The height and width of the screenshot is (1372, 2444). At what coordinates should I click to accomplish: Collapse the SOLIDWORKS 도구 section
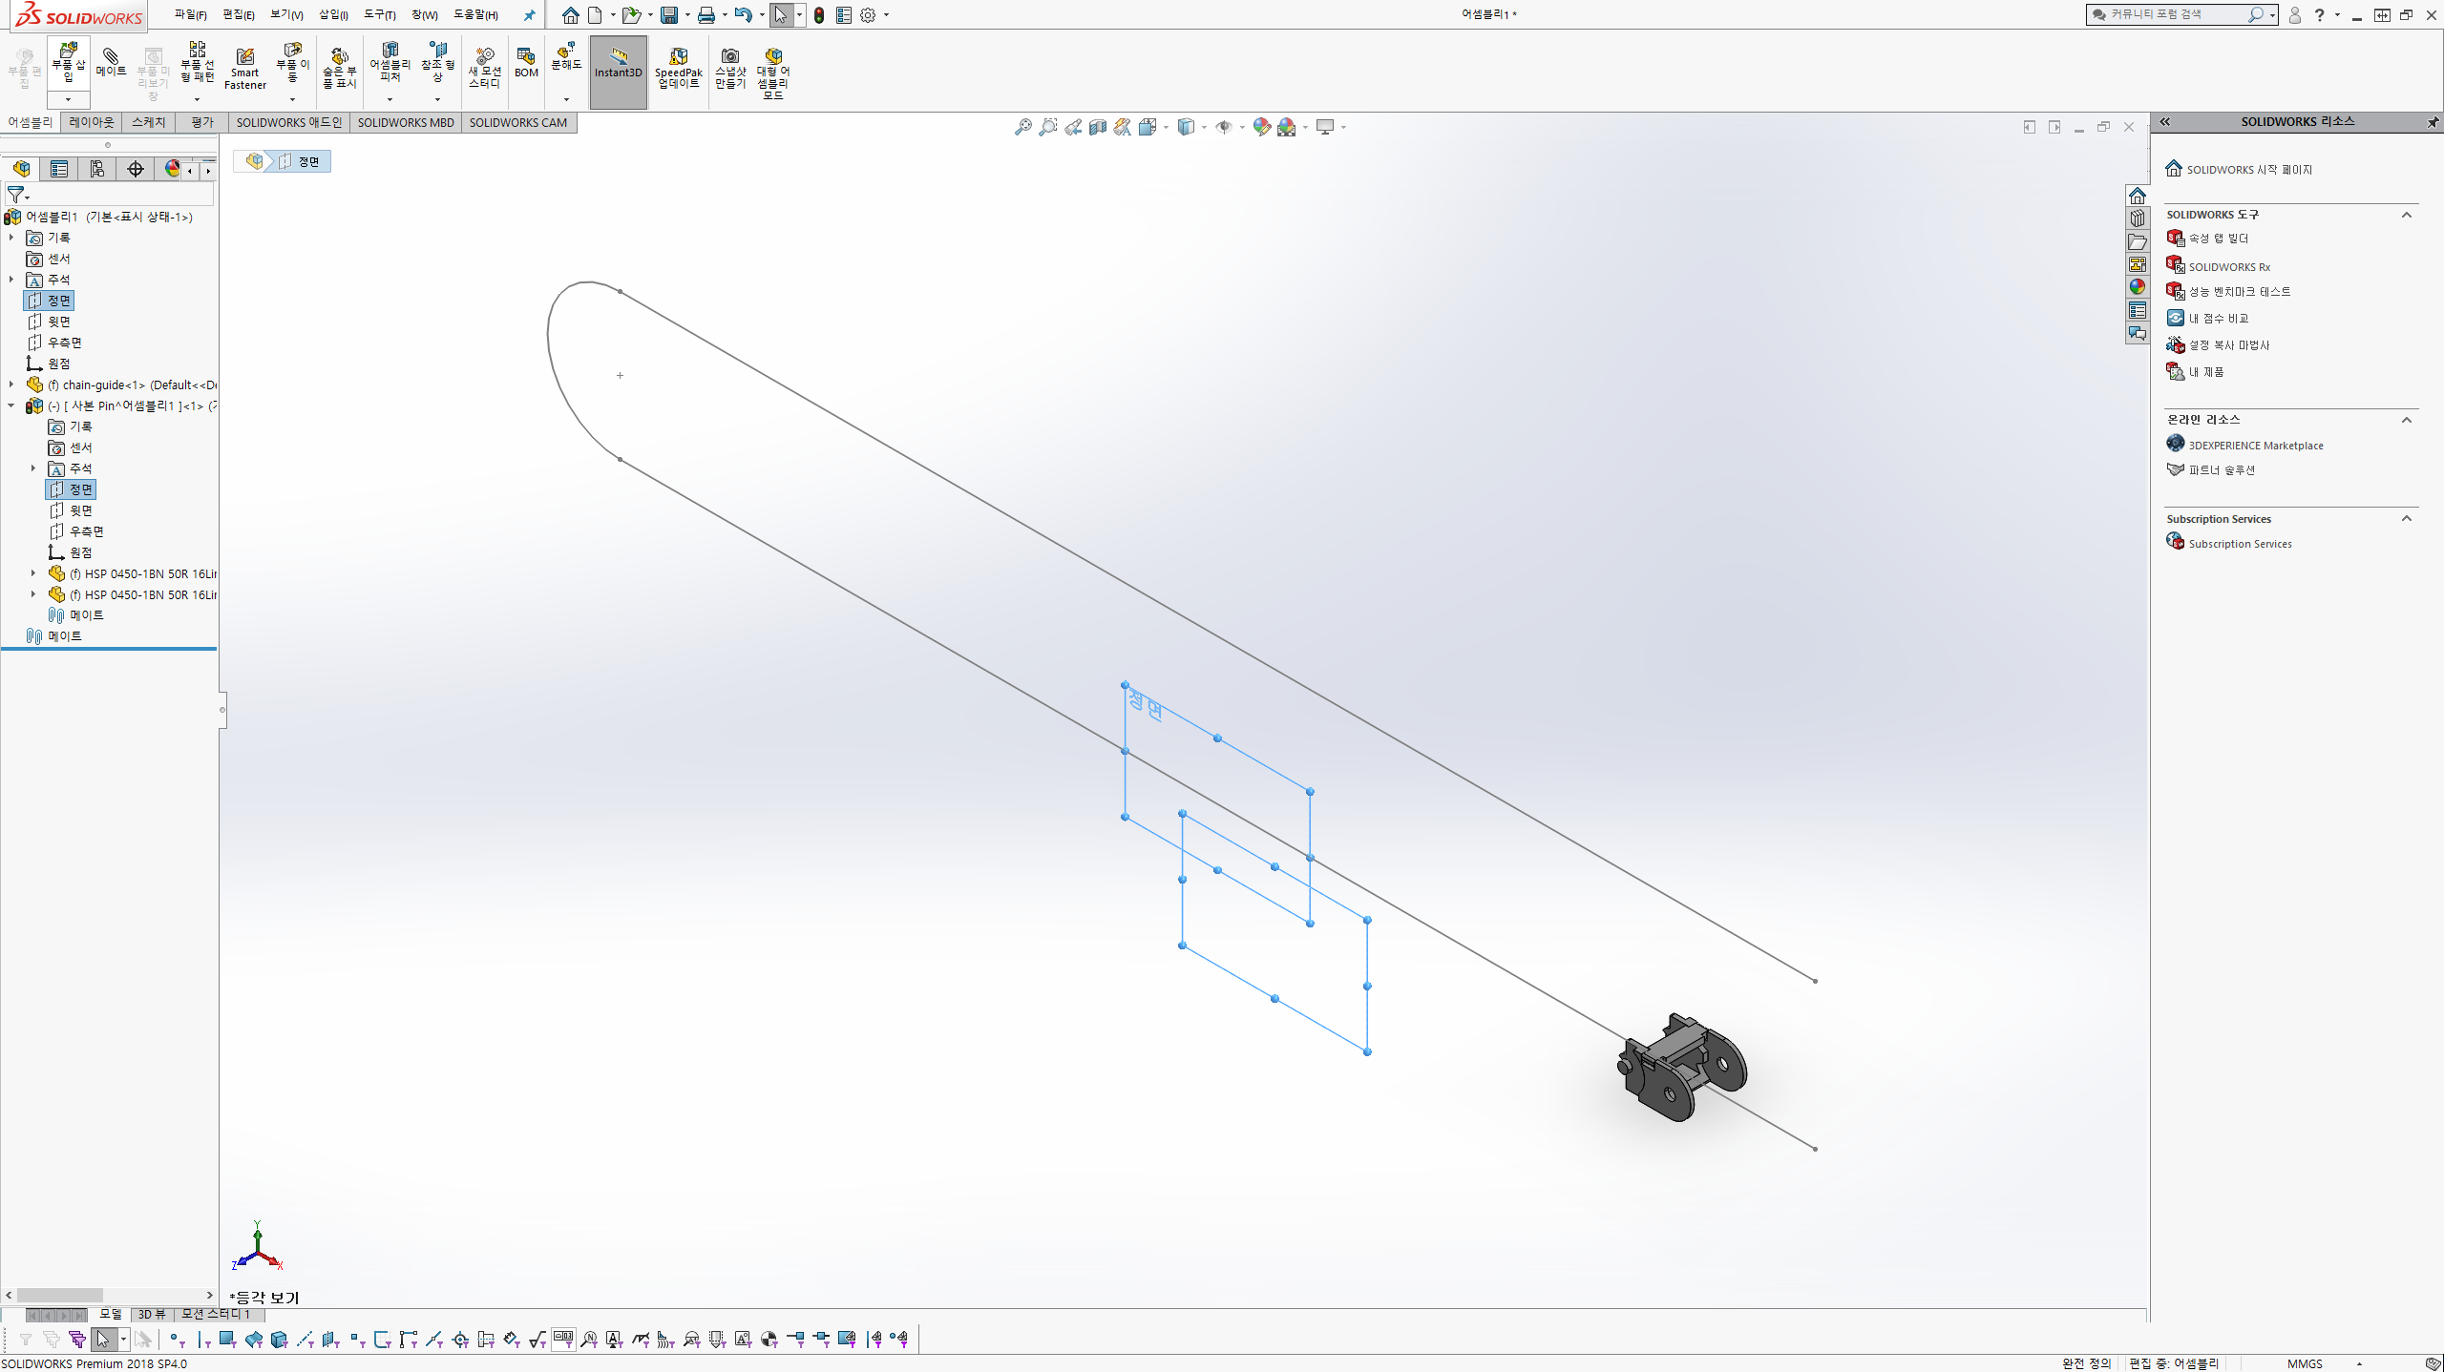(x=2406, y=215)
